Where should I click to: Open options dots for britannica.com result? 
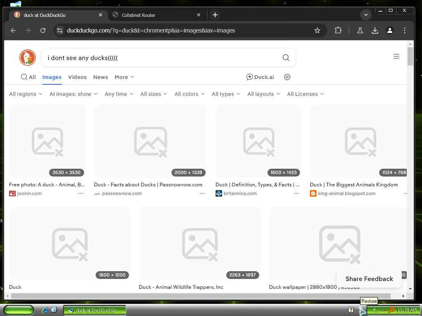[297, 193]
